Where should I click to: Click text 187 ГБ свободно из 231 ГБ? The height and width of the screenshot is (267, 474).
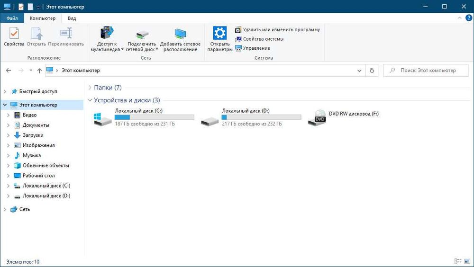(x=145, y=124)
